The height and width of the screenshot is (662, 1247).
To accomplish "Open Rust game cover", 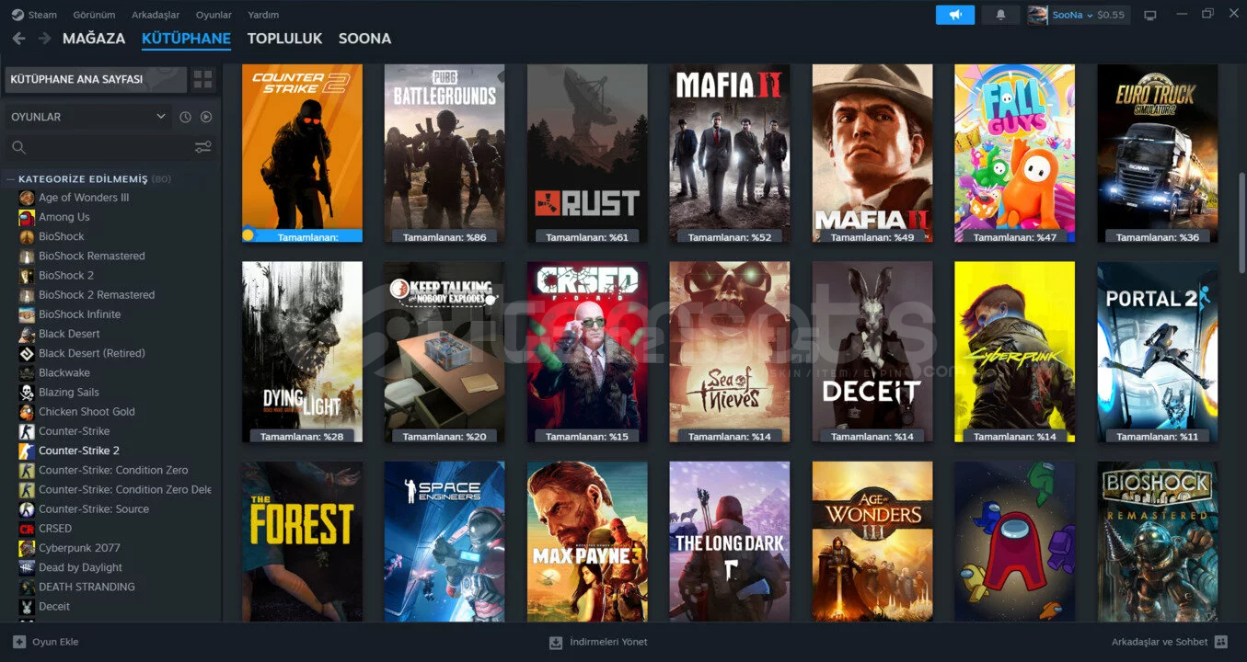I will (x=587, y=153).
